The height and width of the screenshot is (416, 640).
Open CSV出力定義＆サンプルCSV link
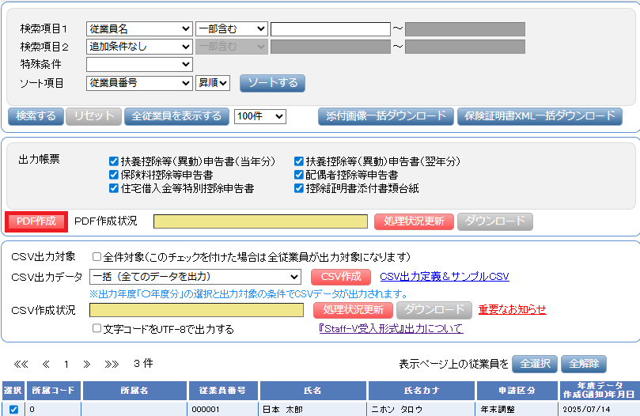pos(444,277)
